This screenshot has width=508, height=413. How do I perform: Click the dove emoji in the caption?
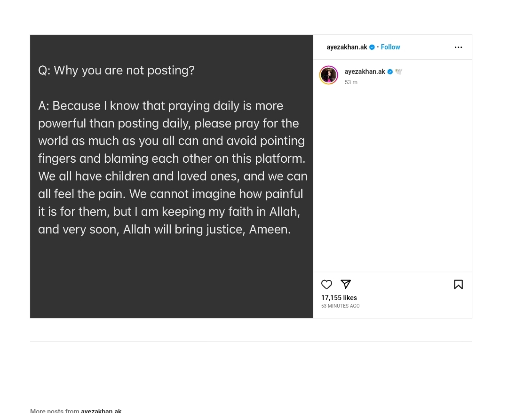(399, 72)
